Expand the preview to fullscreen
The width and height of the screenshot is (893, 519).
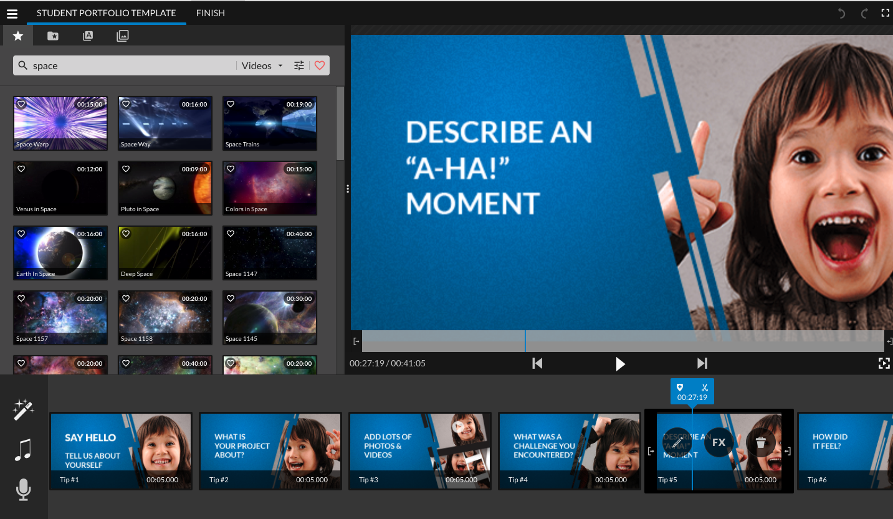(884, 363)
